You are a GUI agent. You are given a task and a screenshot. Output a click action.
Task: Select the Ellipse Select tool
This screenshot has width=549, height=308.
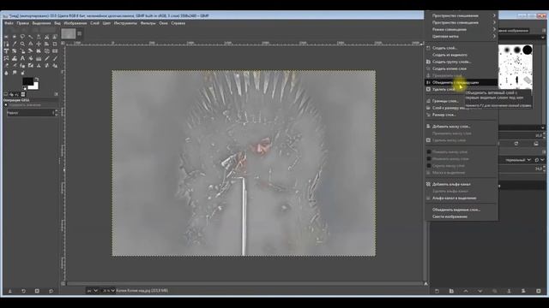pos(15,37)
